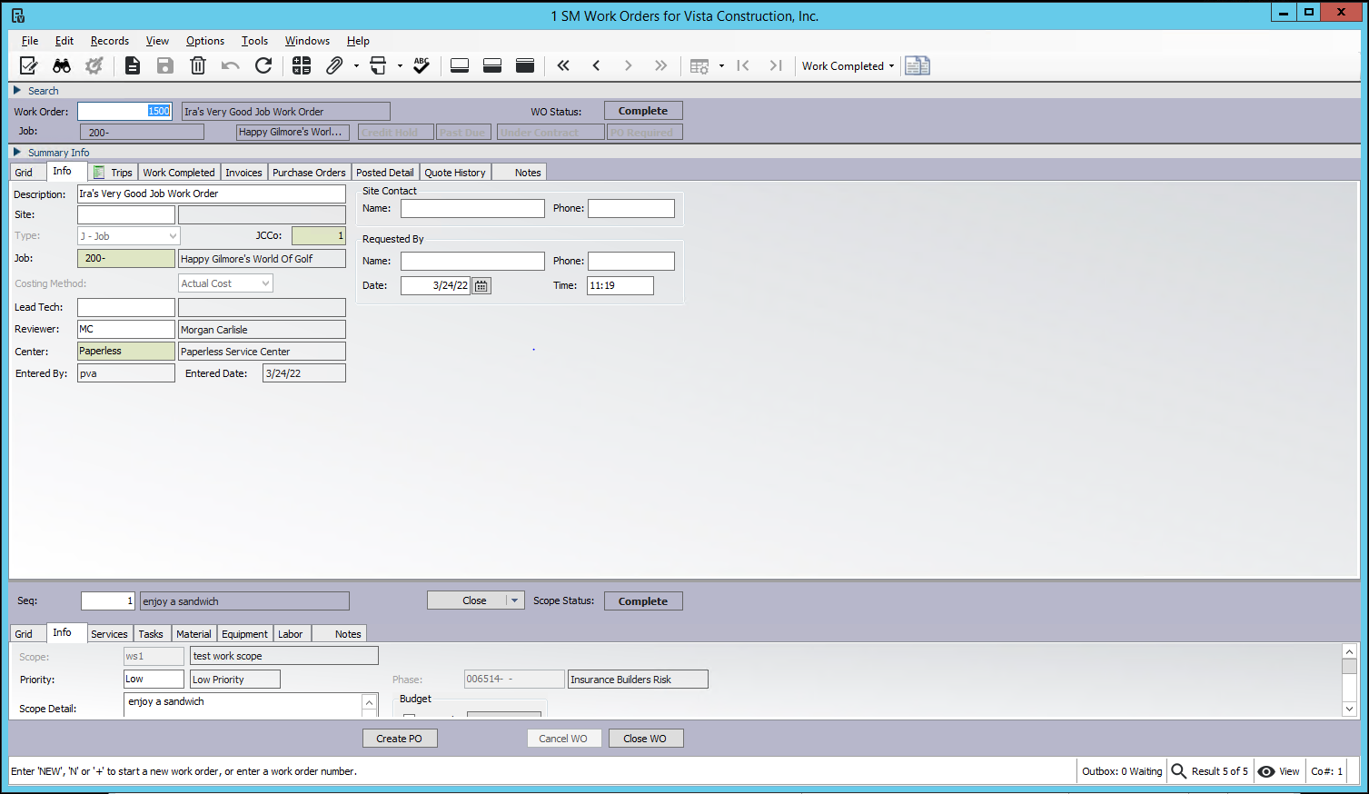Open the File menu
The image size is (1369, 794).
coord(30,41)
